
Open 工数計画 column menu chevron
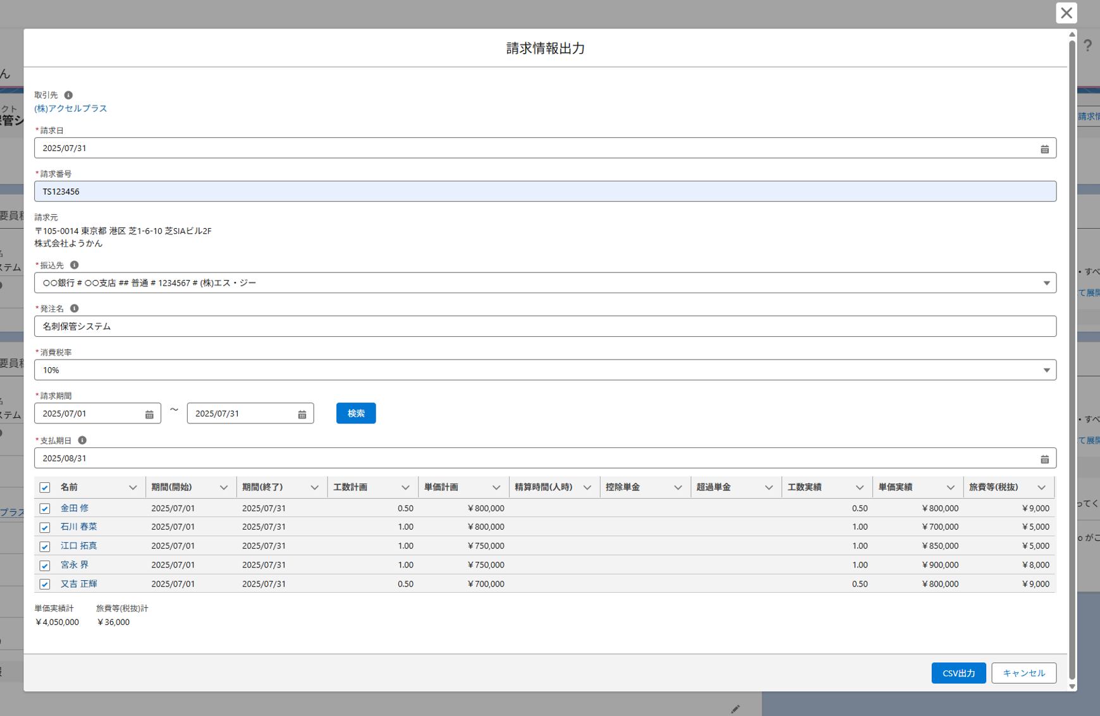pos(405,487)
